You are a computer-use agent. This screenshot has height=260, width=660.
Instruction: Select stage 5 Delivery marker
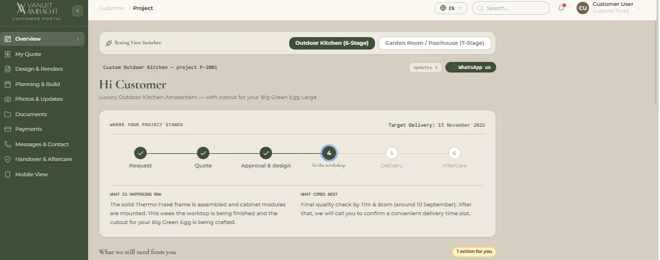tap(392, 153)
